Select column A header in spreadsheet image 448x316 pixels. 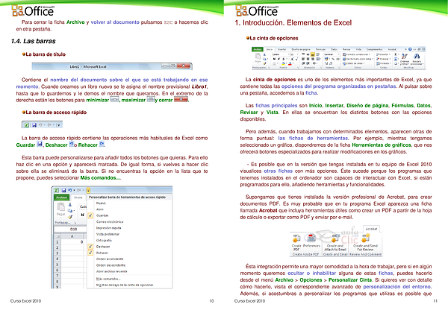pyautogui.click(x=72, y=236)
